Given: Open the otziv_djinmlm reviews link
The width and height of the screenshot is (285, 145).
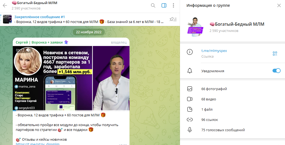Looking at the screenshot, I should [38, 144].
